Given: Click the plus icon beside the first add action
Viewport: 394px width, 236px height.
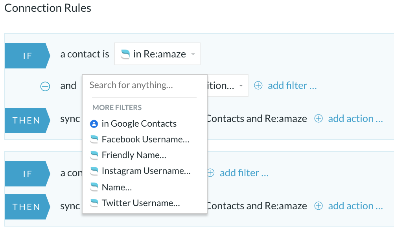Looking at the screenshot, I should pyautogui.click(x=319, y=118).
